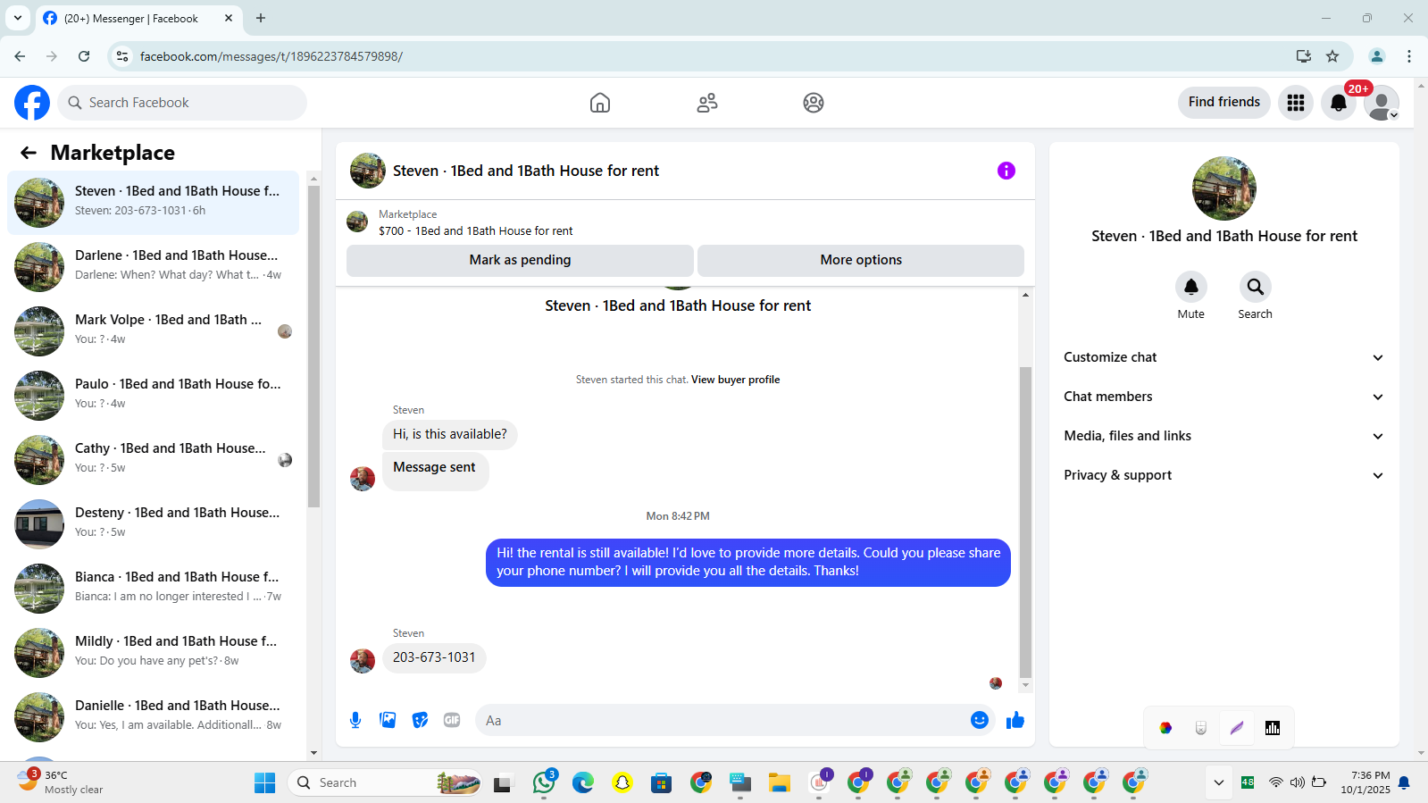Open the View buyer profile link
Image resolution: width=1428 pixels, height=803 pixels.
point(735,380)
